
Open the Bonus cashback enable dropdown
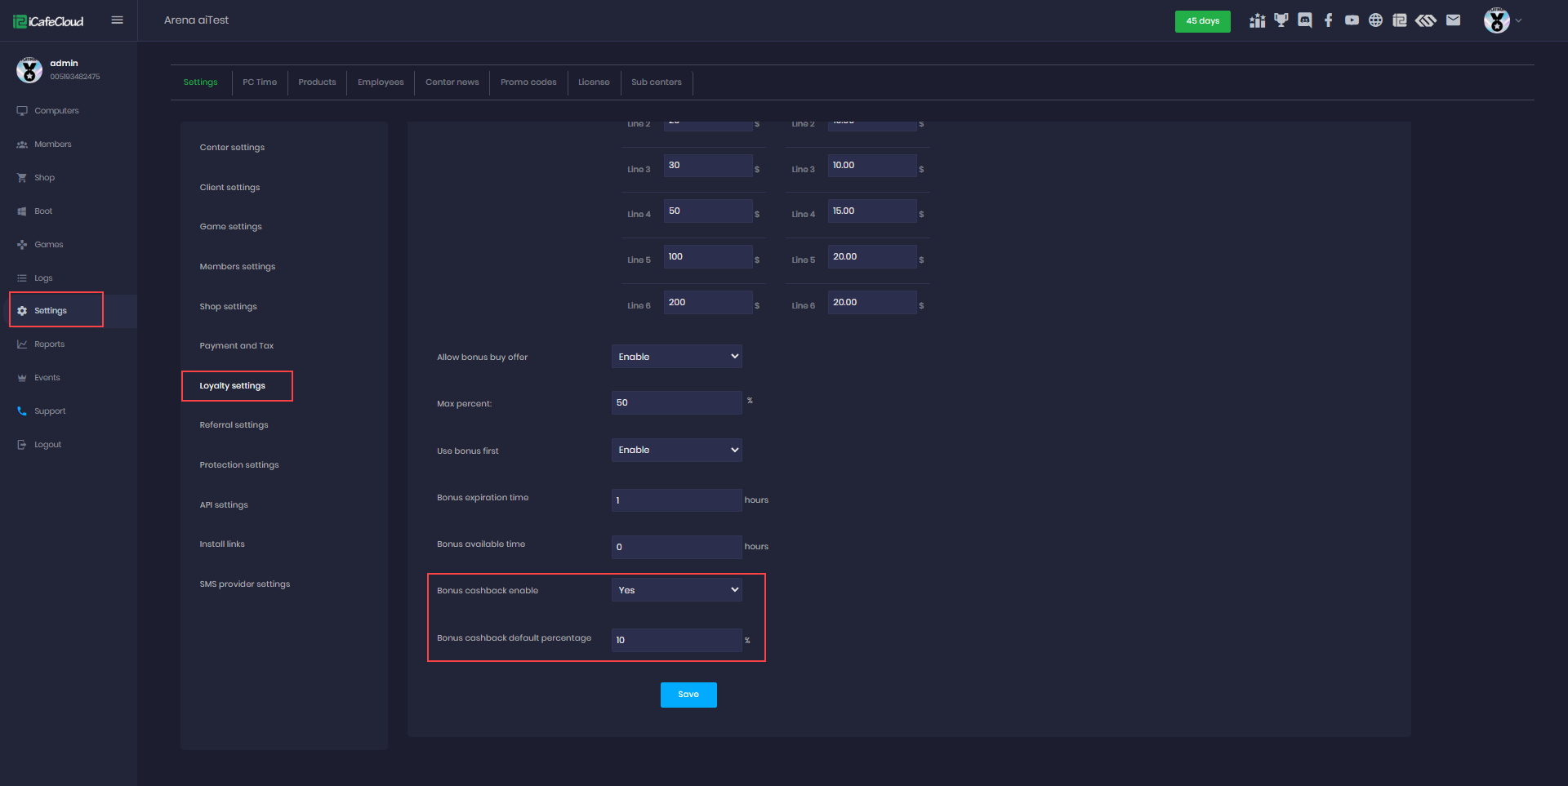click(676, 590)
